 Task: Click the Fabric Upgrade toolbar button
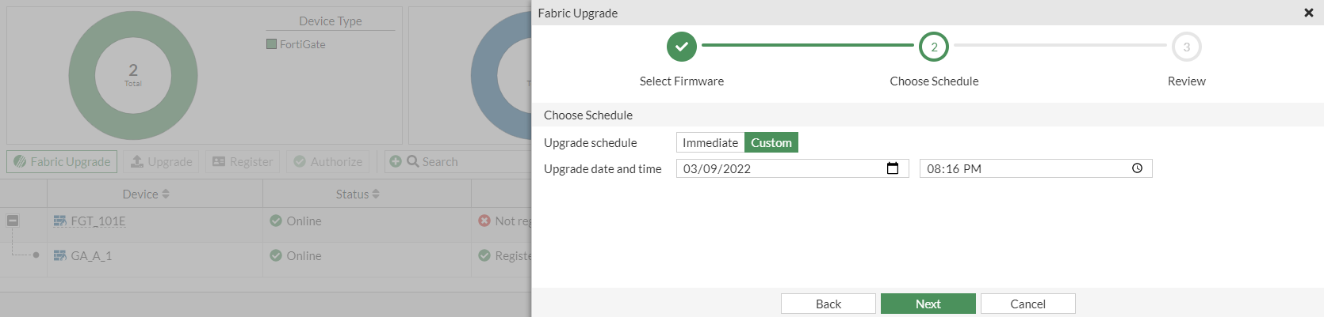[x=62, y=162]
